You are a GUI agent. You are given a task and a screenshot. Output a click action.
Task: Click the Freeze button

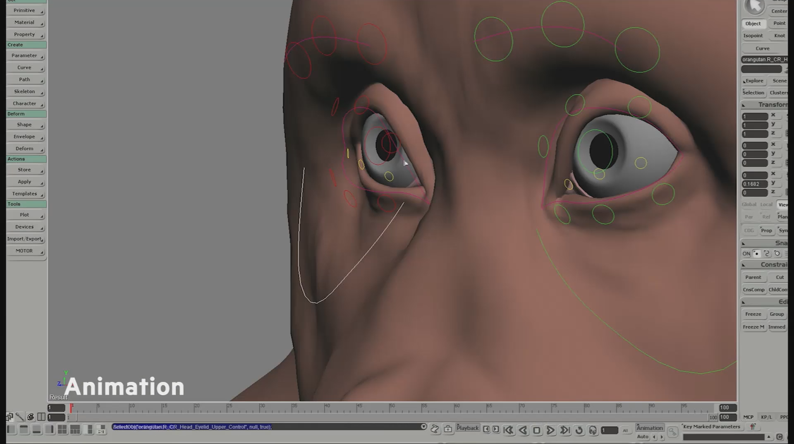pyautogui.click(x=753, y=314)
